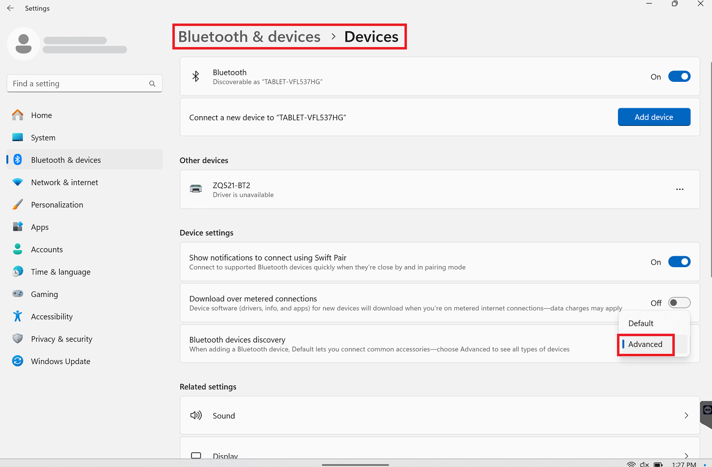The width and height of the screenshot is (712, 467).
Task: Select the Gaming controller icon
Action: 18,294
